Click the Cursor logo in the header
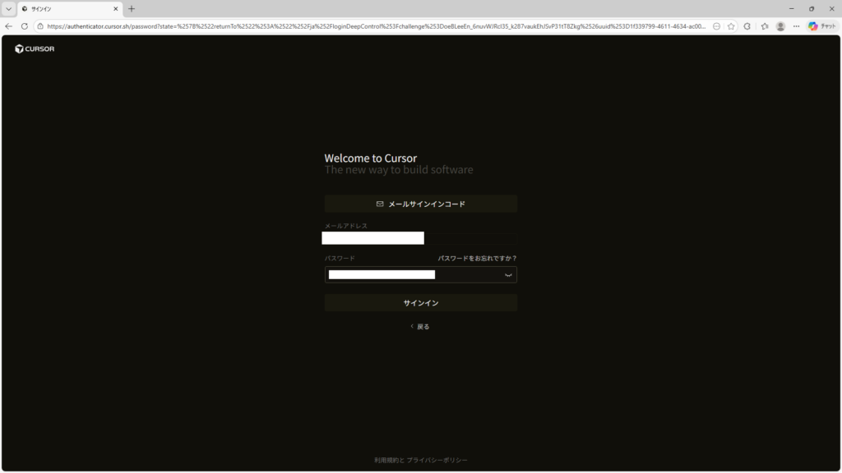 click(x=35, y=49)
